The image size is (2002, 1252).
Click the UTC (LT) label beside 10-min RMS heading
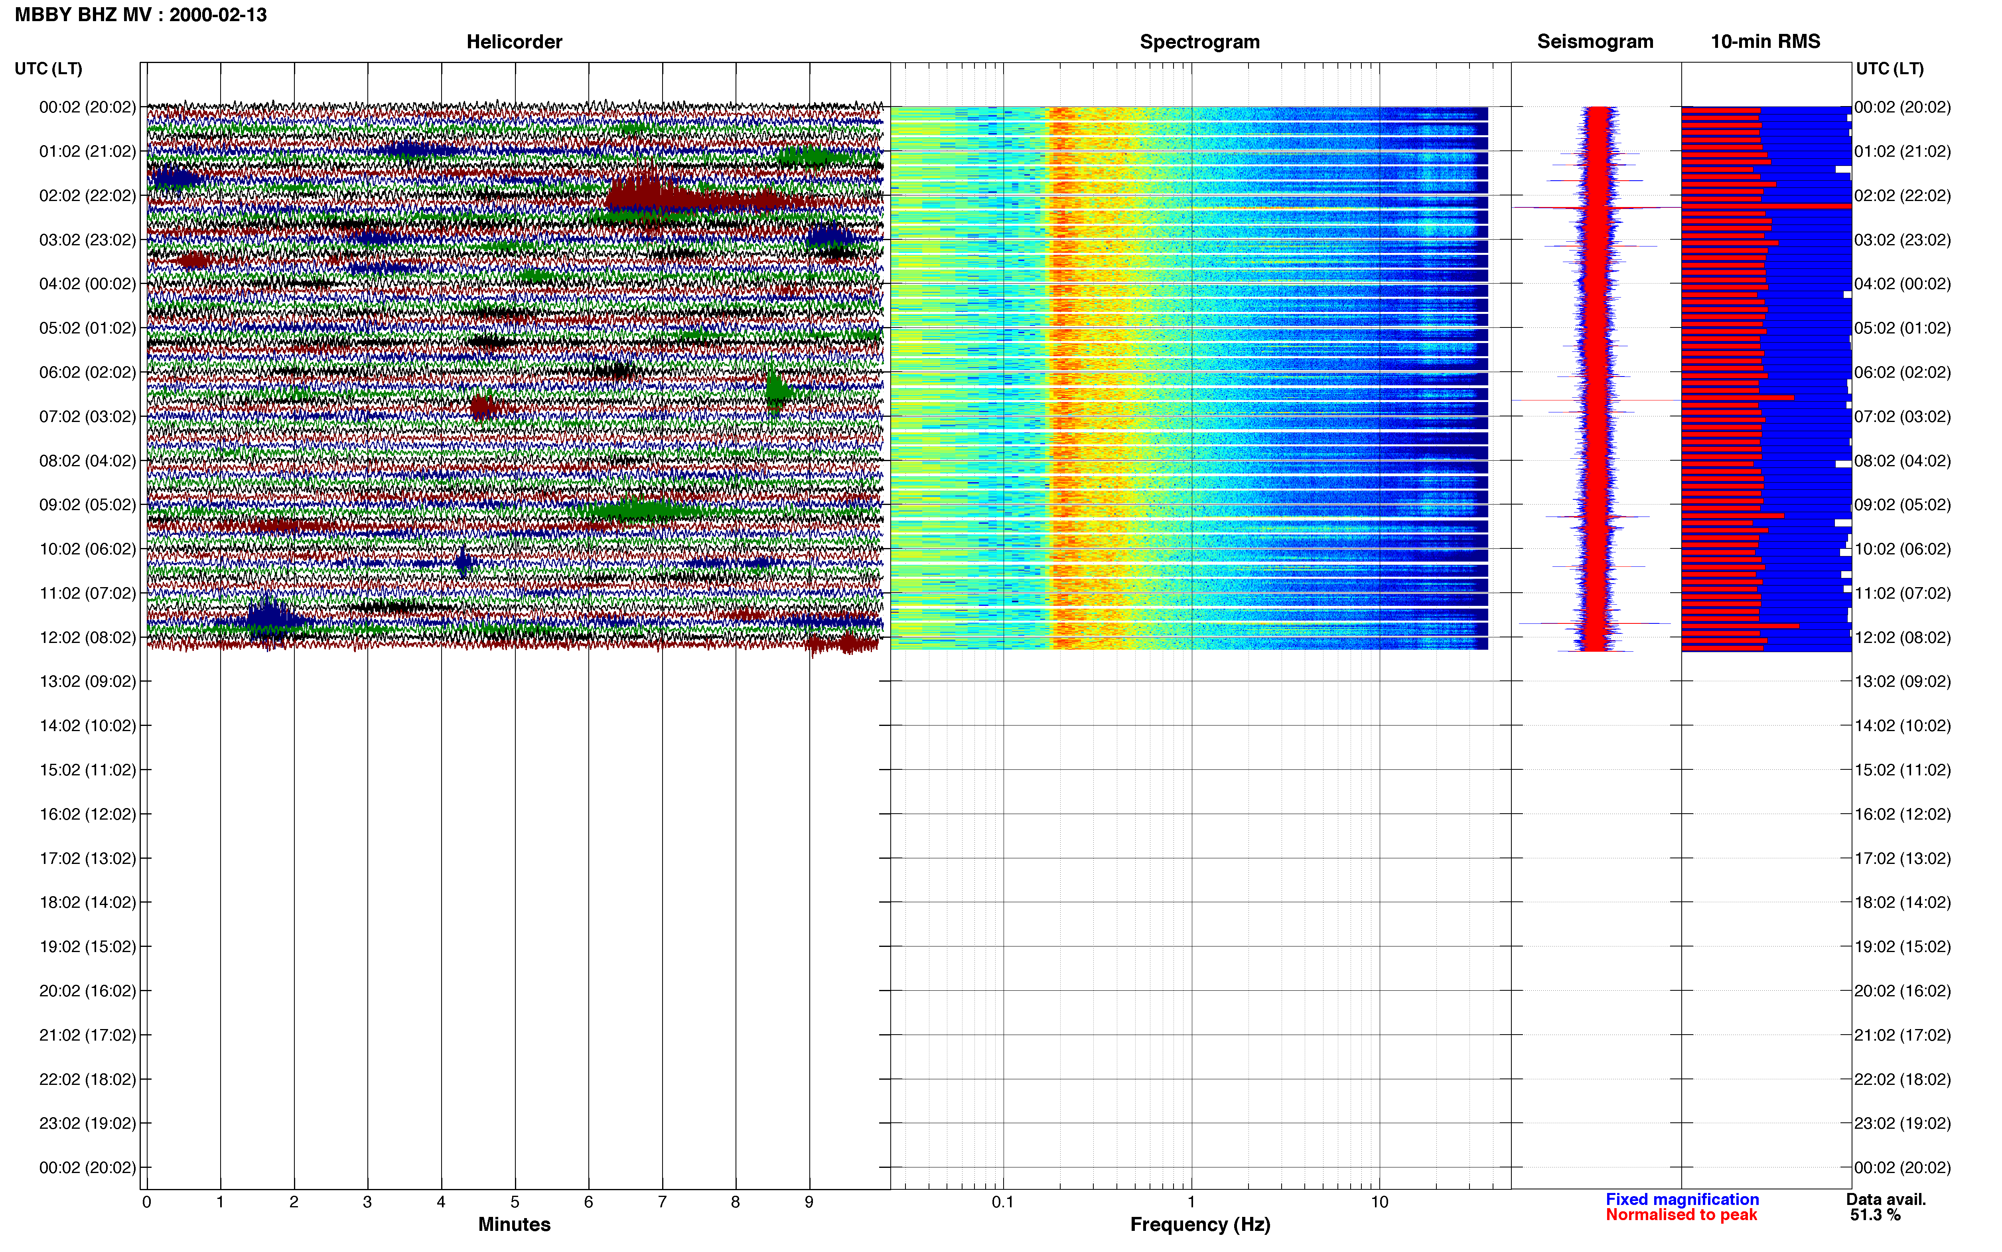point(1890,69)
